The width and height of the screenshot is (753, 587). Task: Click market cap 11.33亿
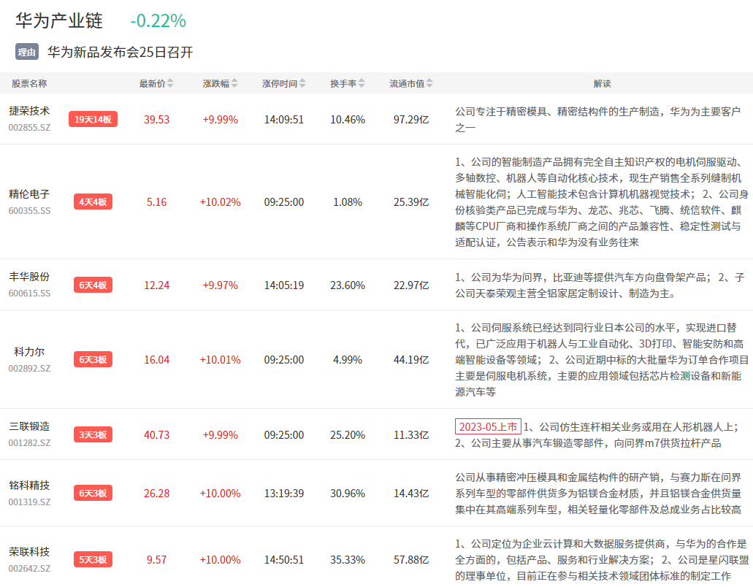tap(411, 435)
